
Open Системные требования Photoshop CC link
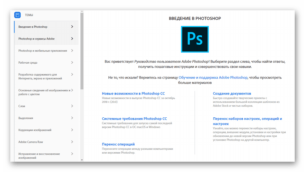(135, 118)
